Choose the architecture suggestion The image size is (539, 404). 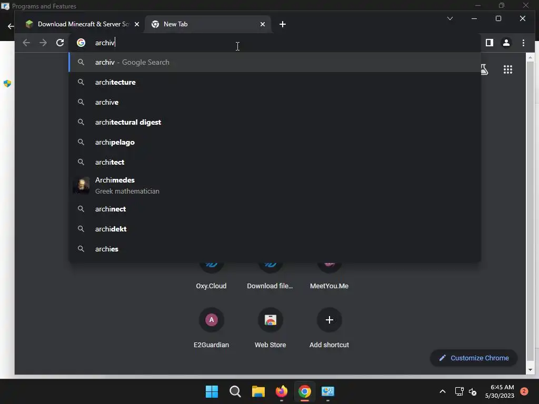pyautogui.click(x=275, y=82)
